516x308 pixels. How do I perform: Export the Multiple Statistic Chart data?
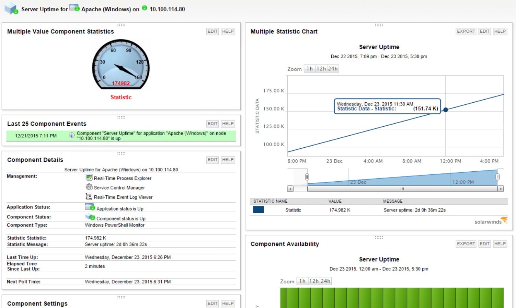point(465,31)
